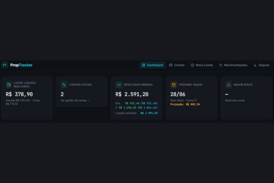Click the calendar icon on Próximo Saque
This screenshot has height=183, width=274.
[174, 85]
